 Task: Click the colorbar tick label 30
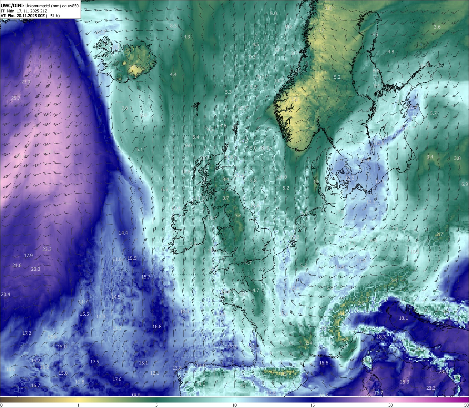[x=391, y=405]
